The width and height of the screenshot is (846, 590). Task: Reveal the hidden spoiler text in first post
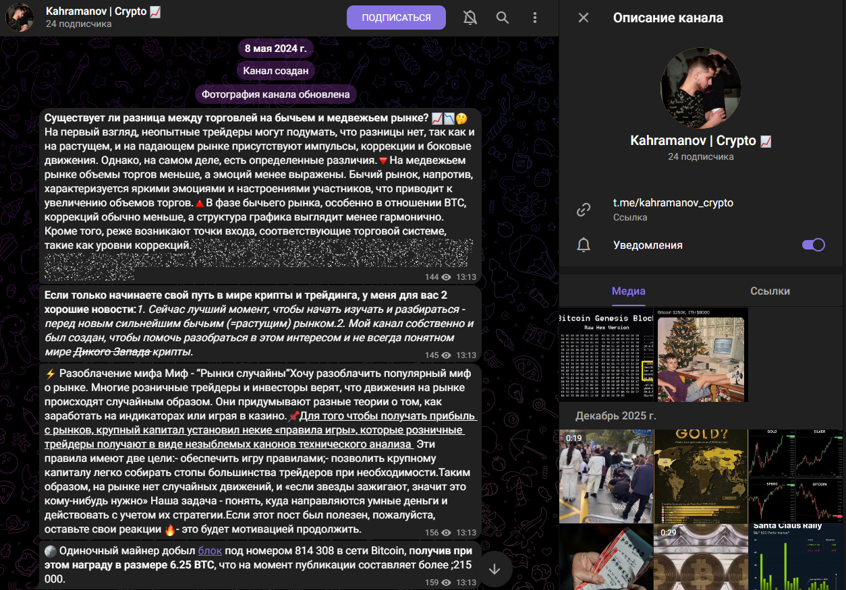pos(258,258)
